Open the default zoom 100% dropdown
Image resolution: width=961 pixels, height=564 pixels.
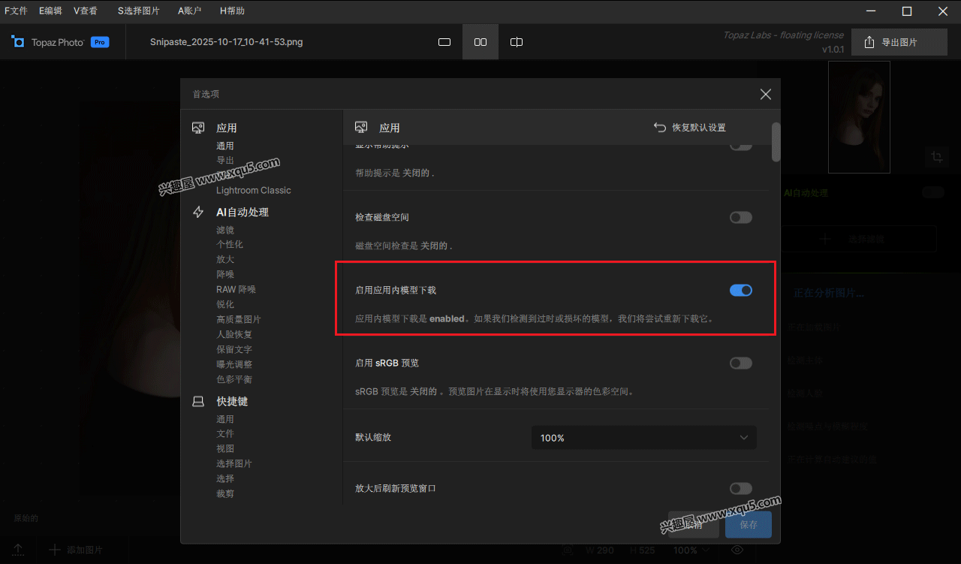click(643, 438)
